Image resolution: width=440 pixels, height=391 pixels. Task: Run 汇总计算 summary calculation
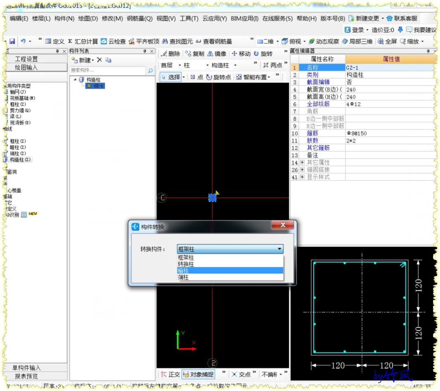click(83, 41)
